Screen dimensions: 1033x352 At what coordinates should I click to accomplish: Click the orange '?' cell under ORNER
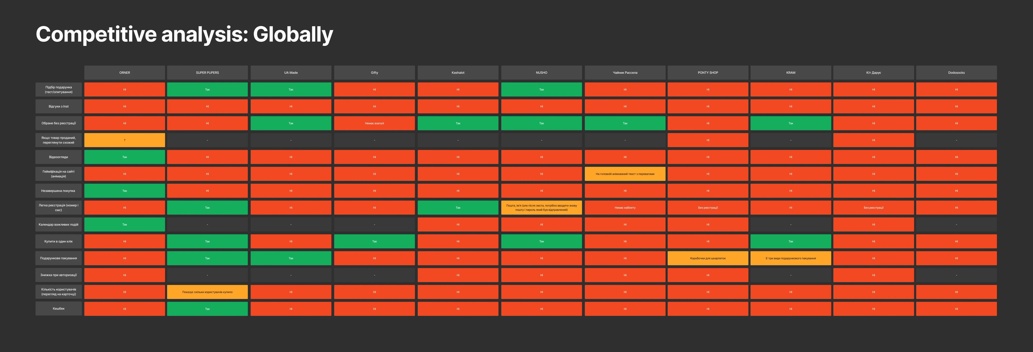coord(125,140)
